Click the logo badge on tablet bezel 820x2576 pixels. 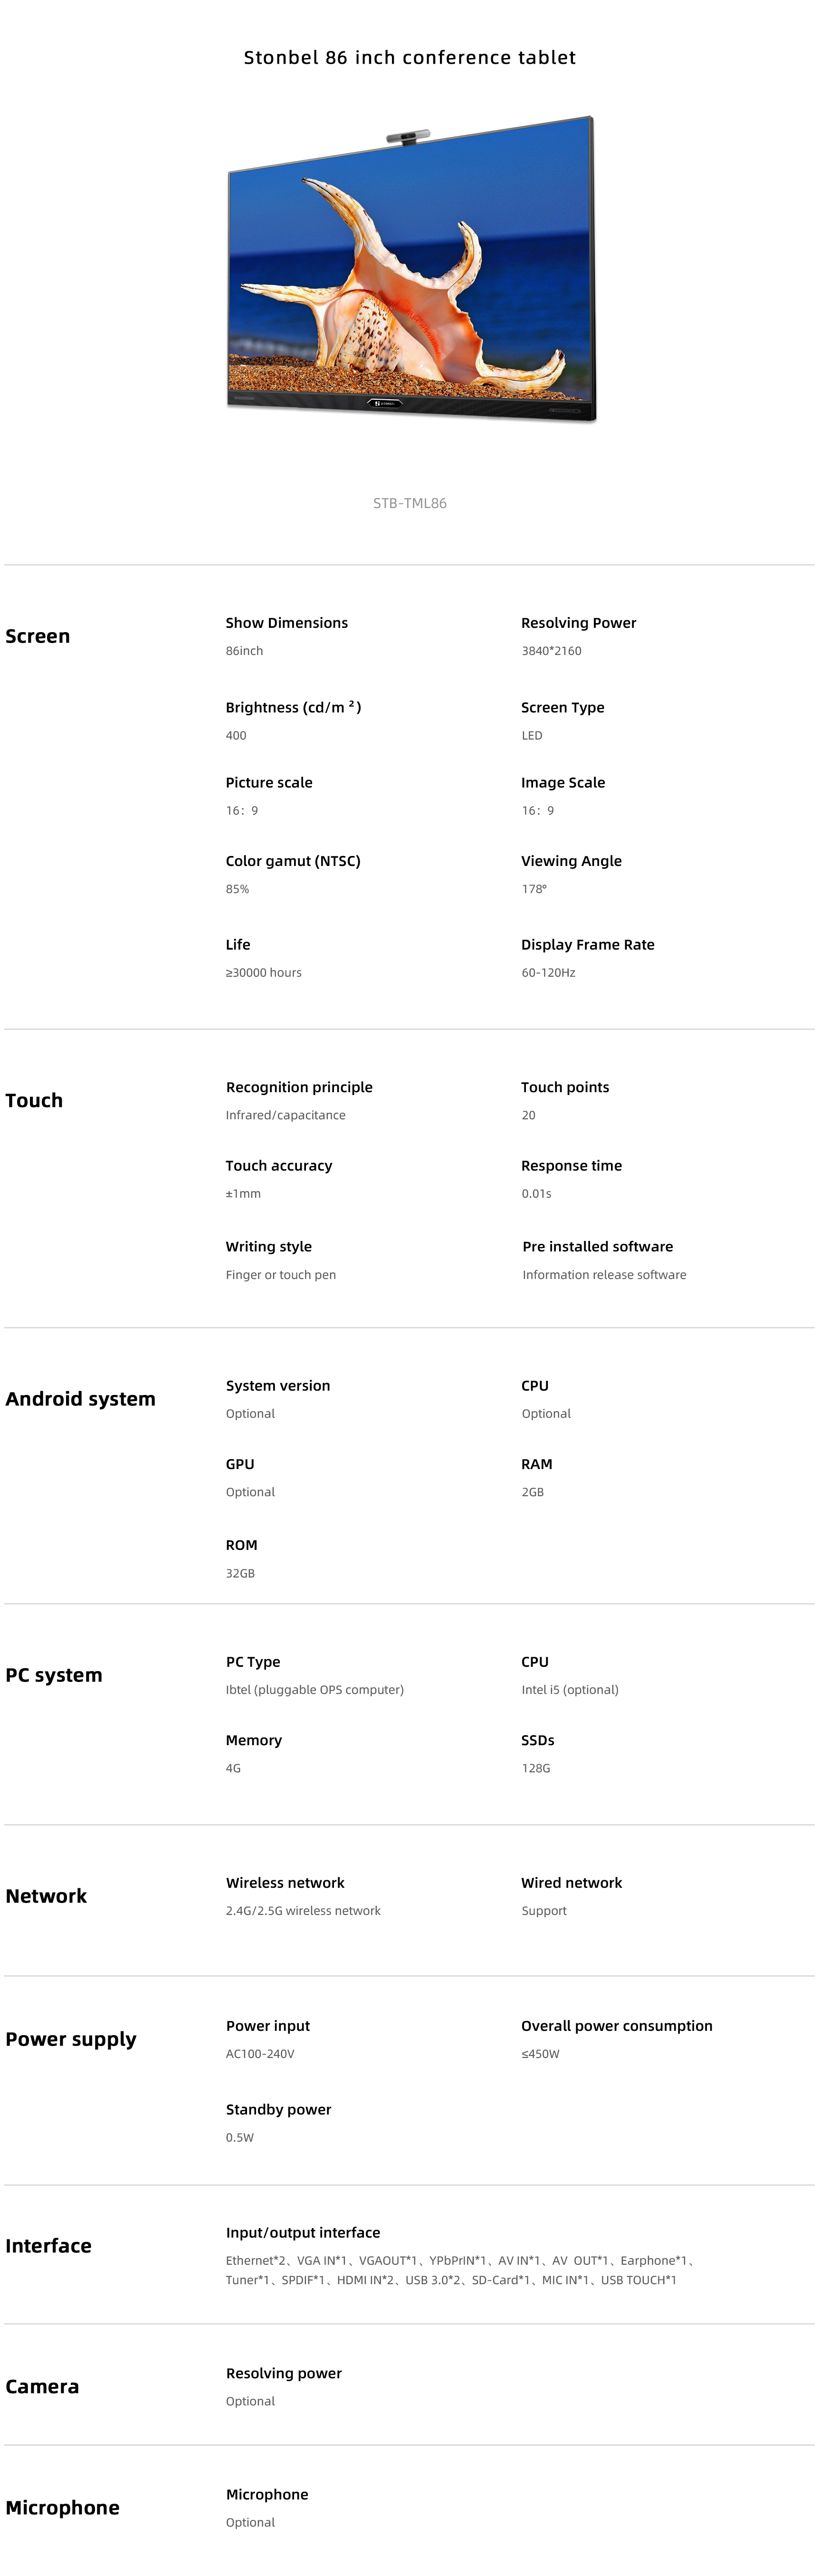tap(386, 404)
